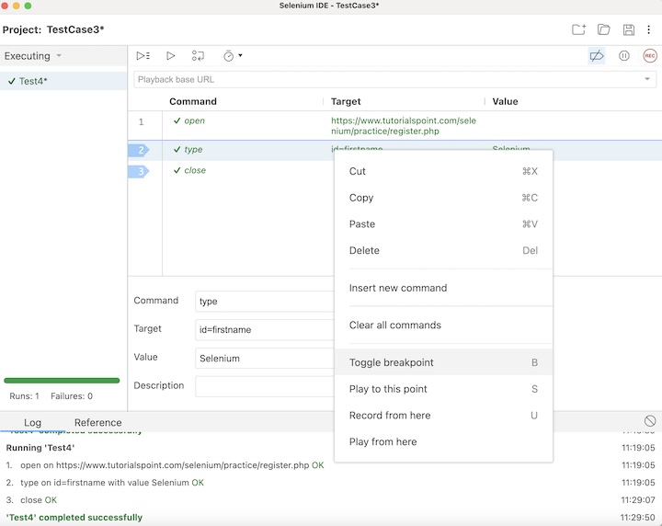Click the Run current test play icon
This screenshot has width=662, height=526.
click(x=171, y=56)
